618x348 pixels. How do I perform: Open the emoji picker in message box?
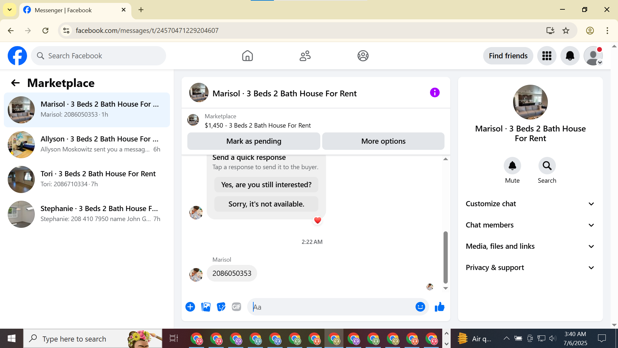[420, 307]
